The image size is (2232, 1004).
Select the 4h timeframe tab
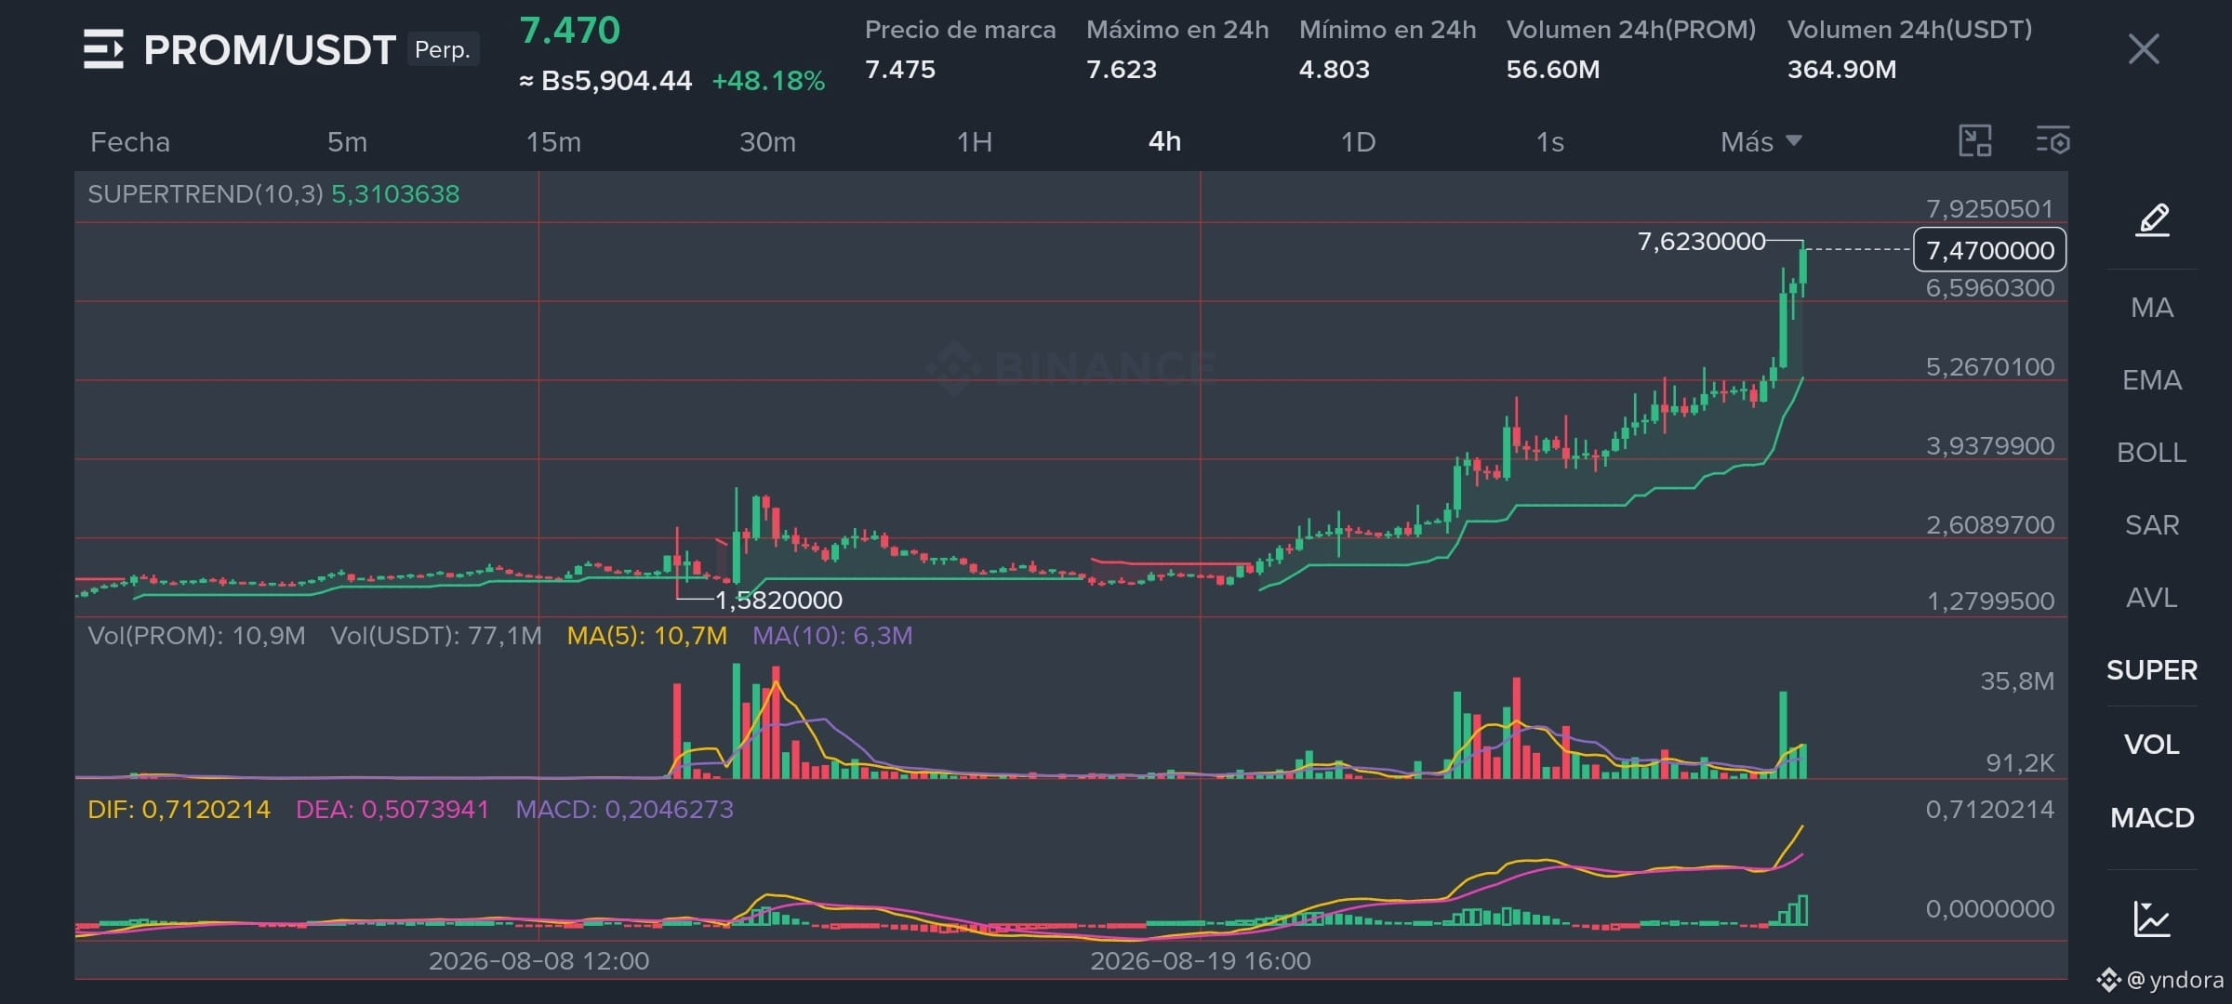click(1164, 141)
